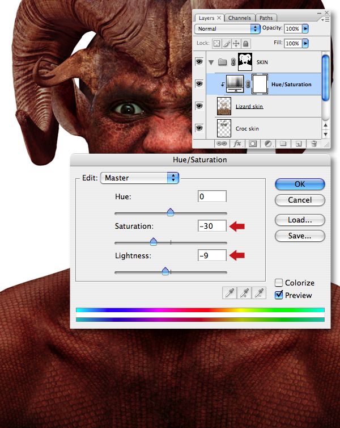Click the OK button
Image resolution: width=340 pixels, height=428 pixels.
click(300, 184)
